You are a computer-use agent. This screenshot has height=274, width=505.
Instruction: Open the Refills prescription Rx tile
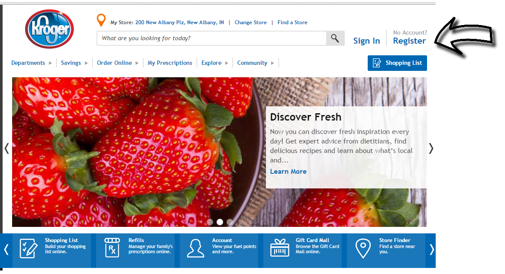tap(135, 251)
